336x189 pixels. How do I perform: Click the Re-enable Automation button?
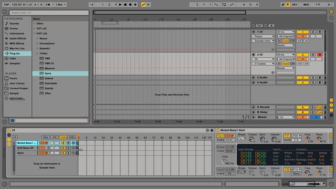[148, 5]
